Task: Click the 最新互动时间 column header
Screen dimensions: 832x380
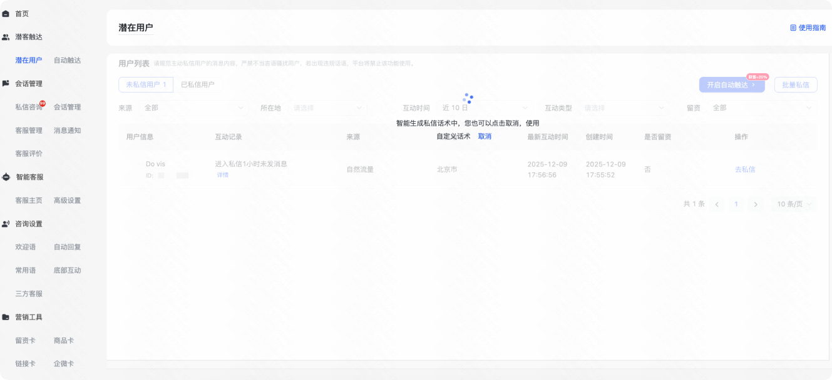Action: pyautogui.click(x=548, y=137)
